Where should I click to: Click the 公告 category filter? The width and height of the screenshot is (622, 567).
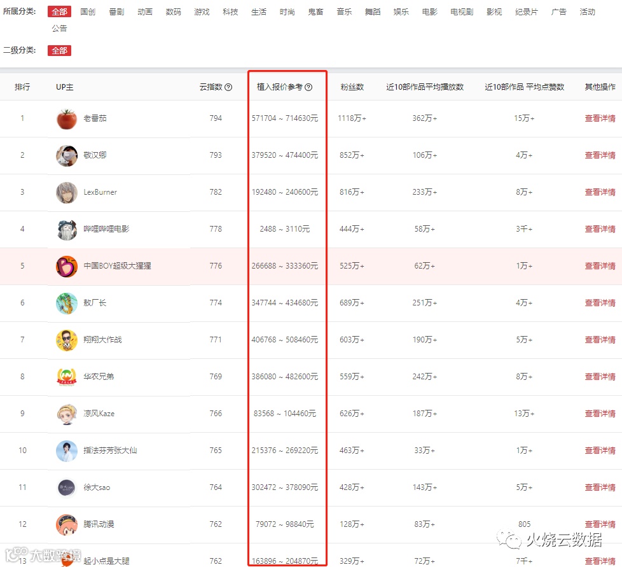[60, 29]
